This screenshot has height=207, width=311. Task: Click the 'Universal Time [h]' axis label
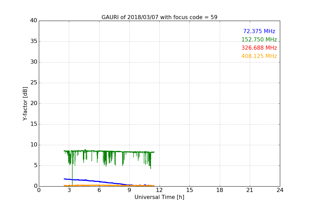[x=159, y=197]
